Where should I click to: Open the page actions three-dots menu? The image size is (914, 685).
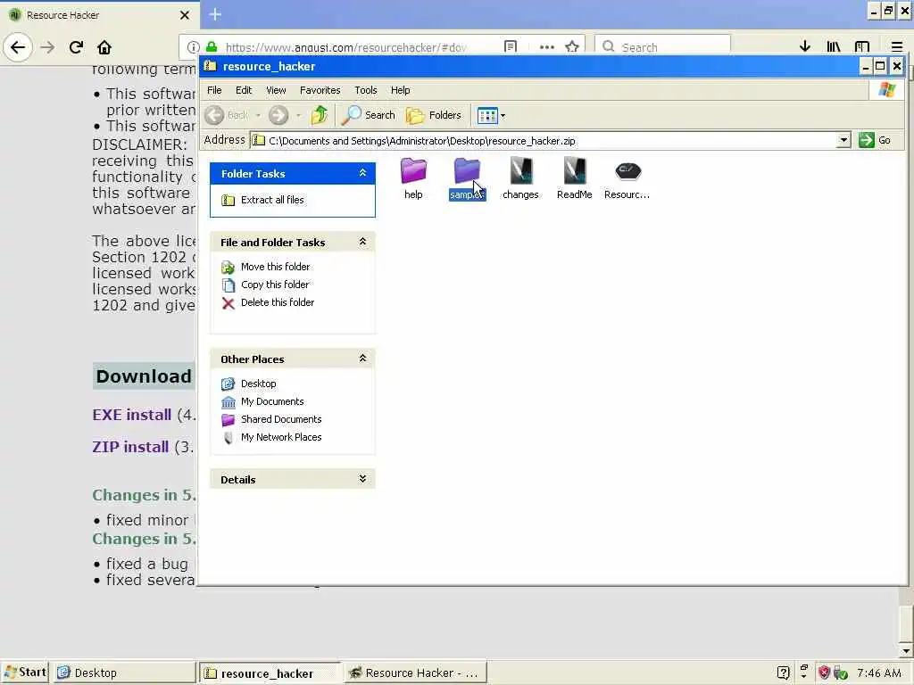[x=547, y=46]
